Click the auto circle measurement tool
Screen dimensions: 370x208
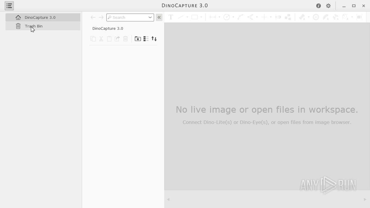click(x=345, y=17)
